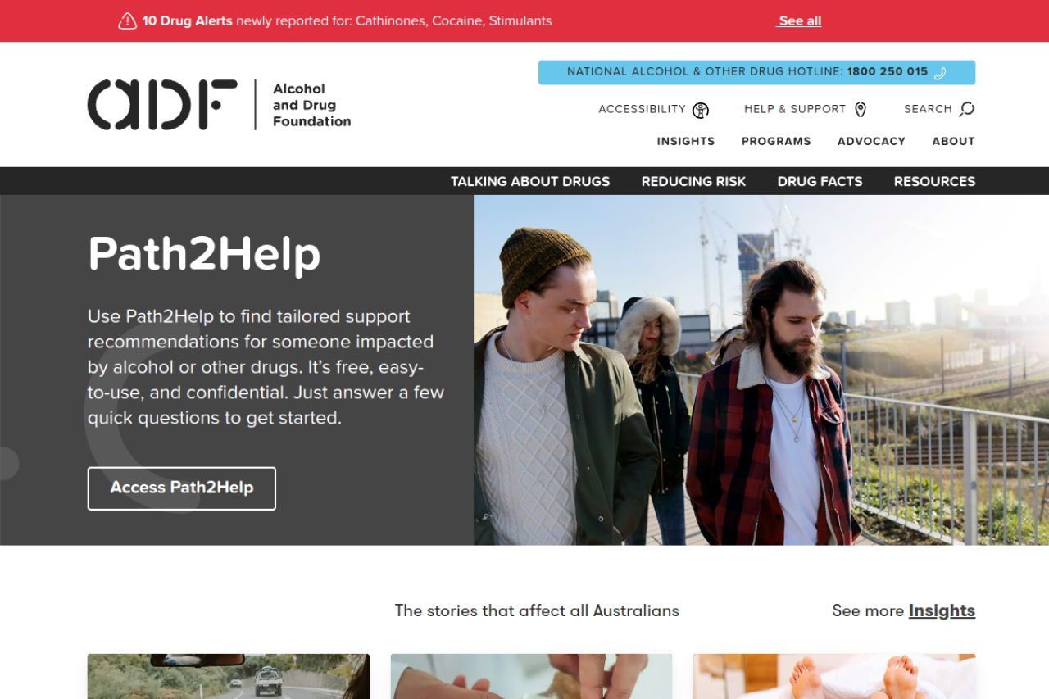Click the Help & Support location pin icon
Viewport: 1049px width, 699px height.
(x=861, y=110)
